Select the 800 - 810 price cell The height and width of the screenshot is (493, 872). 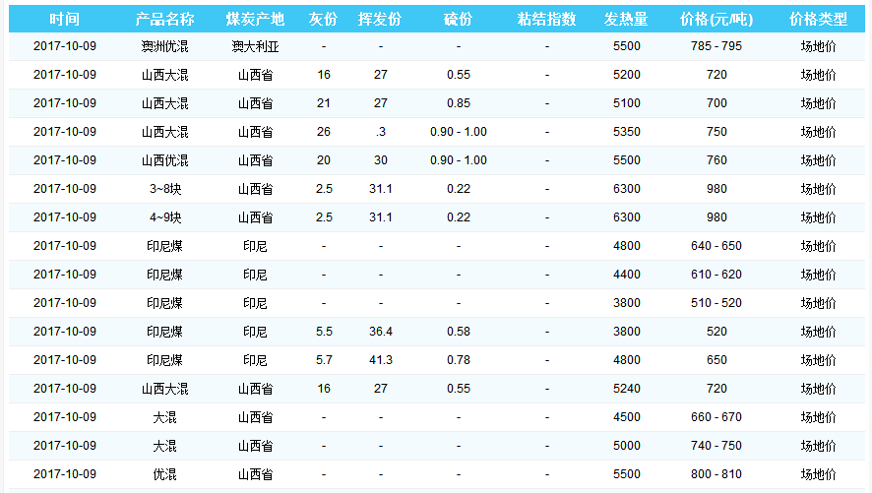pos(716,474)
